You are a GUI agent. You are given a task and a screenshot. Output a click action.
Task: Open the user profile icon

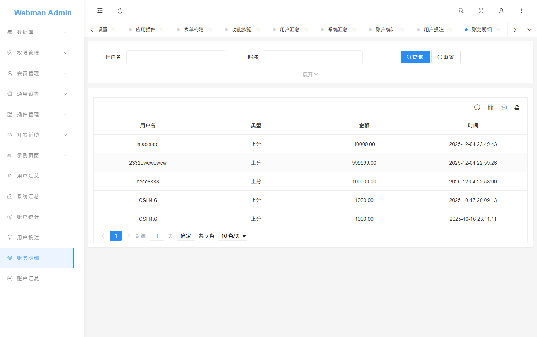tap(501, 11)
